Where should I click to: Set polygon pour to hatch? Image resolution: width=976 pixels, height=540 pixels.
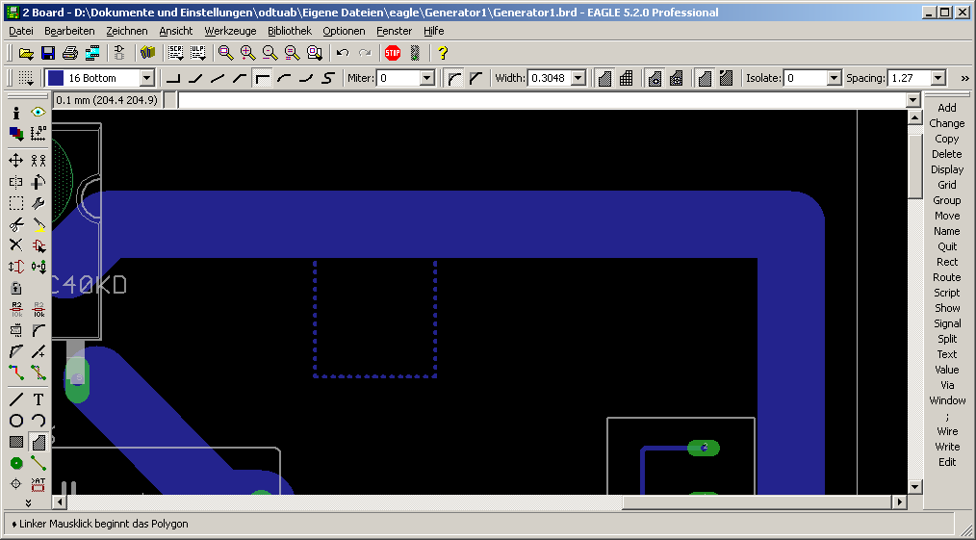coord(627,78)
